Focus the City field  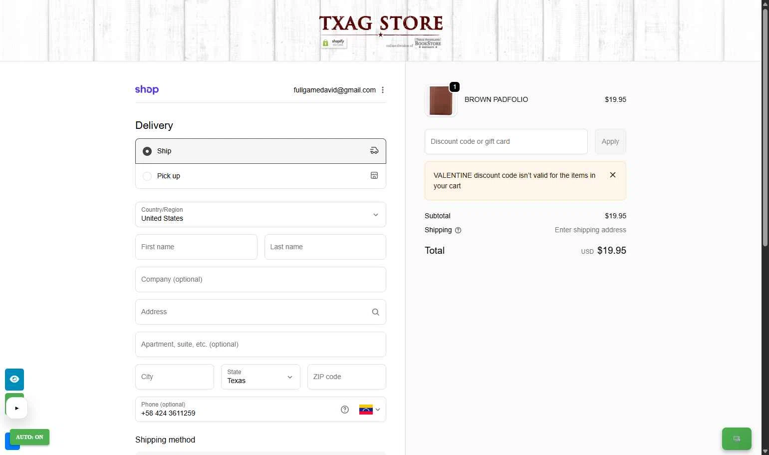coord(175,377)
